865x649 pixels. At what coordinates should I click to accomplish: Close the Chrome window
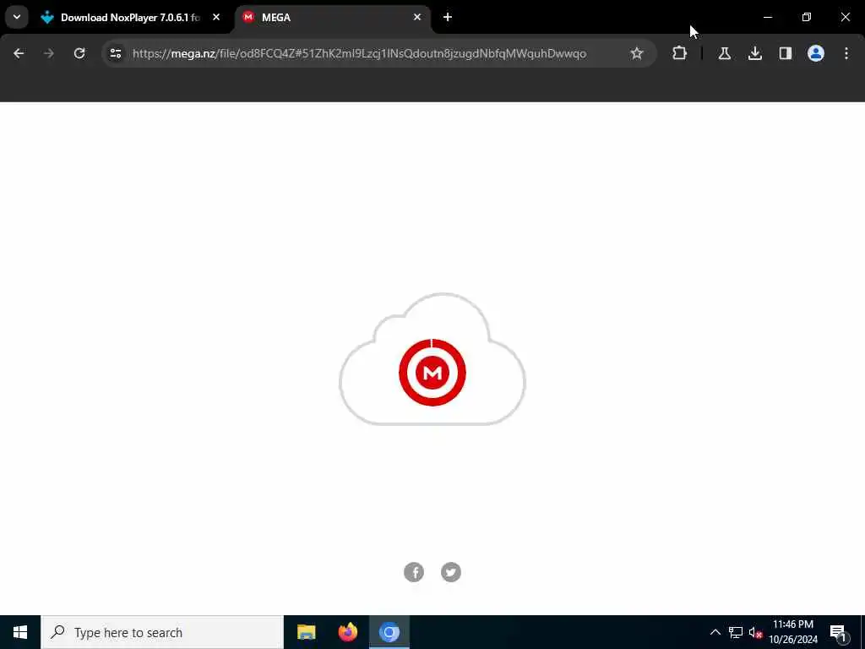pos(845,17)
